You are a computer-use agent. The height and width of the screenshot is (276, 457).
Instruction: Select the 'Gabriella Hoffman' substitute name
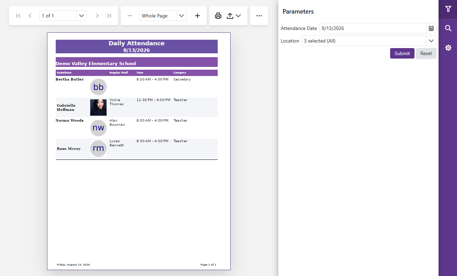click(66, 107)
